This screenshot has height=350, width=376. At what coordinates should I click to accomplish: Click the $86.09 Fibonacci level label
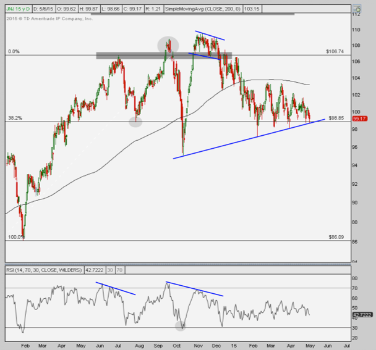click(335, 236)
